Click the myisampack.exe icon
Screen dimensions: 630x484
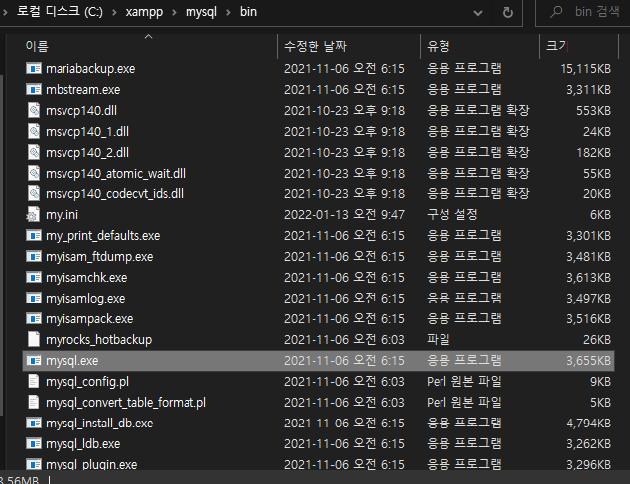point(34,319)
